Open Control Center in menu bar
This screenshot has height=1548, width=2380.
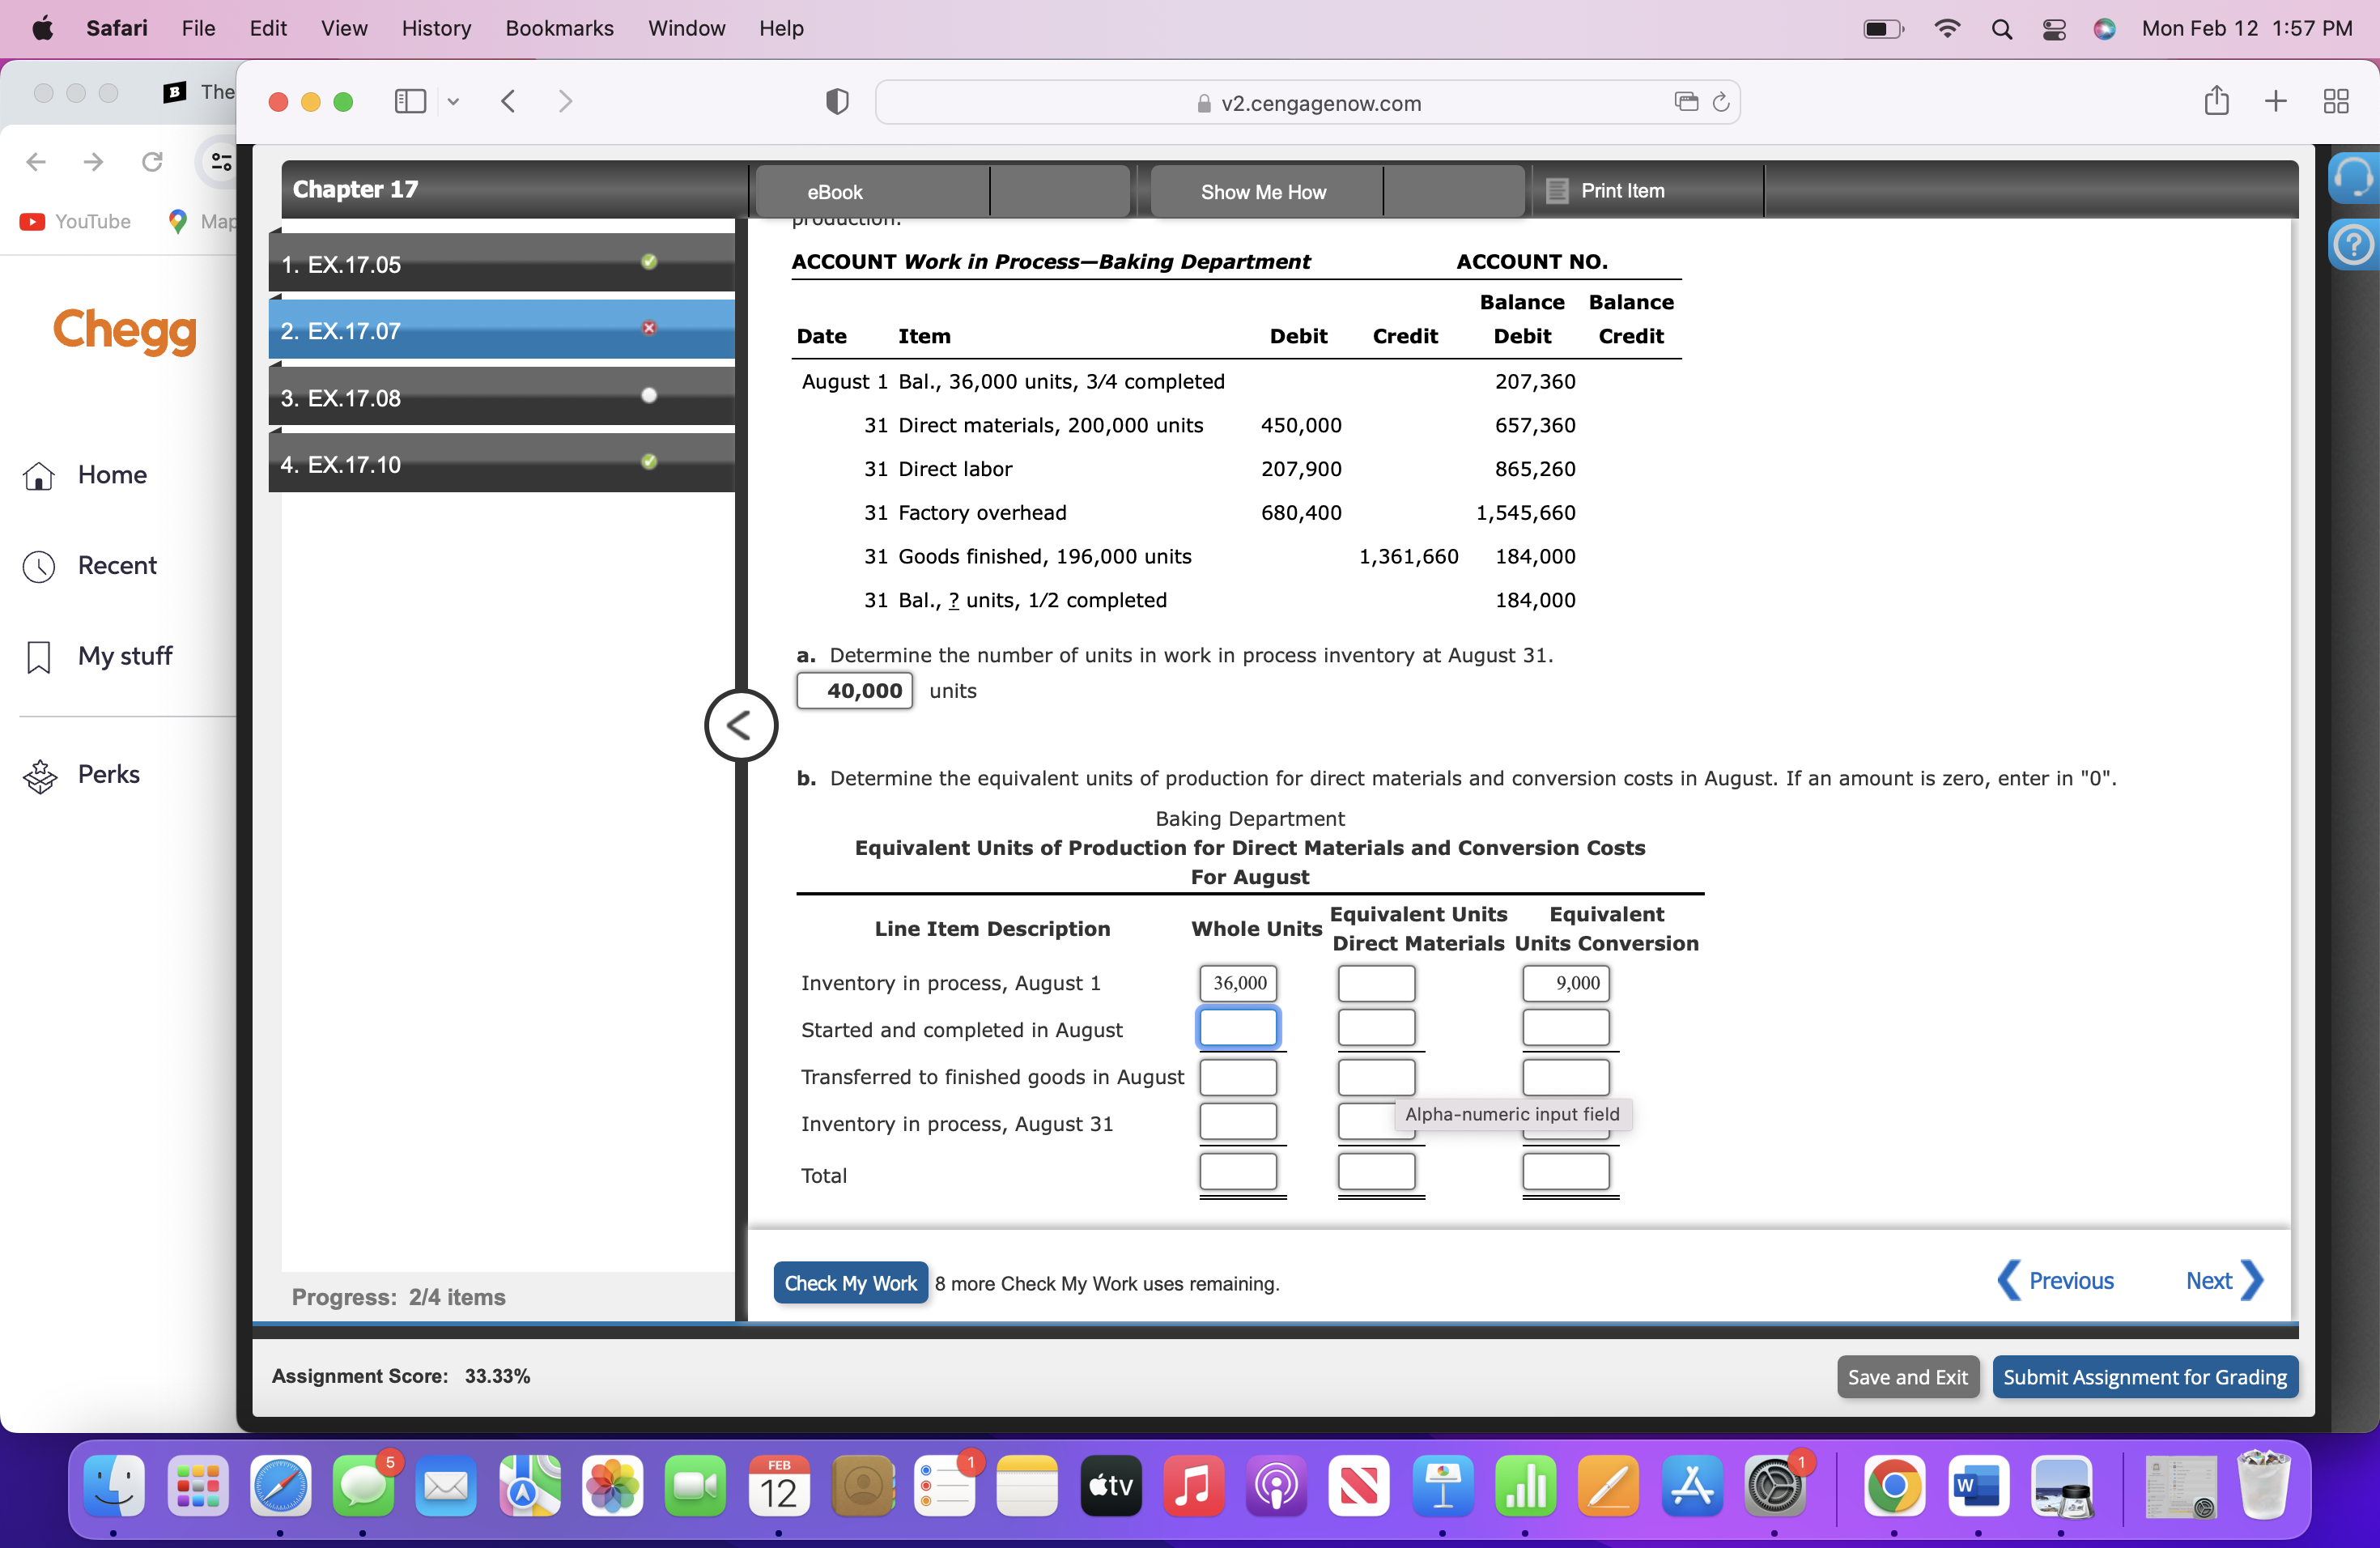[x=2054, y=29]
